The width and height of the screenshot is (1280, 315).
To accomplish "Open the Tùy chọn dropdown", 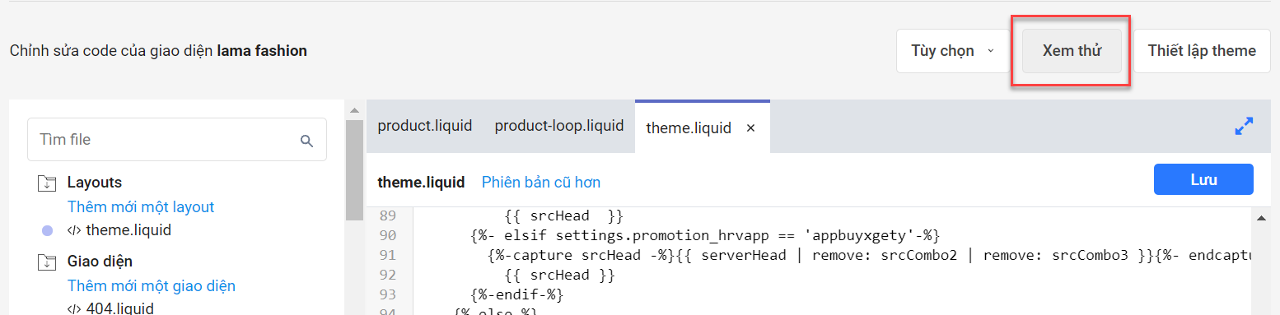I will [x=953, y=51].
